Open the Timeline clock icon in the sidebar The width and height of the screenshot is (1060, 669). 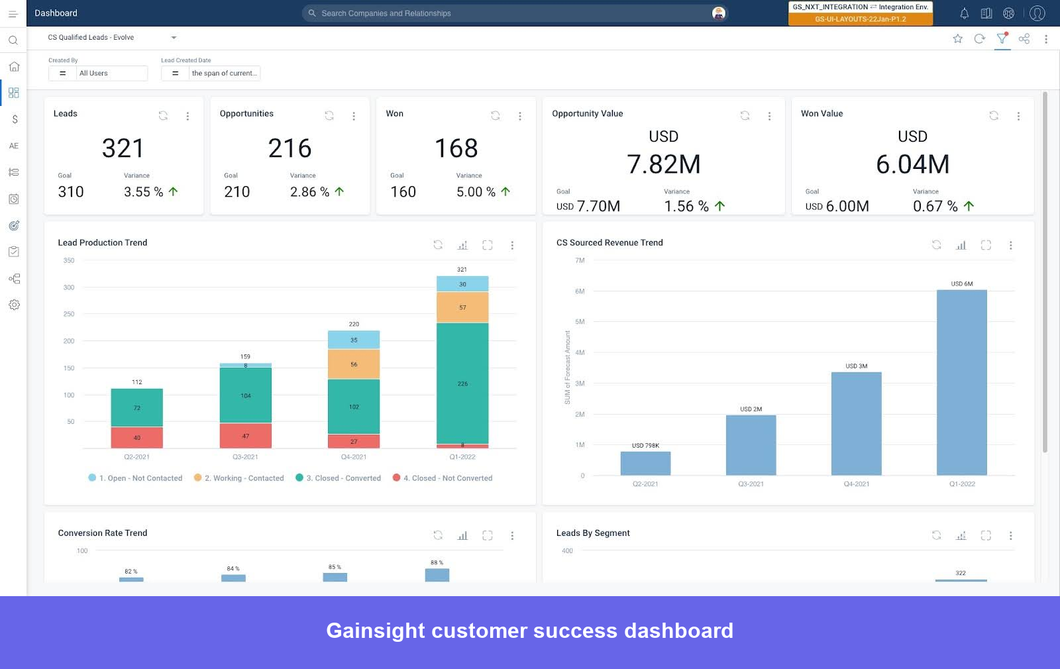[x=13, y=199]
